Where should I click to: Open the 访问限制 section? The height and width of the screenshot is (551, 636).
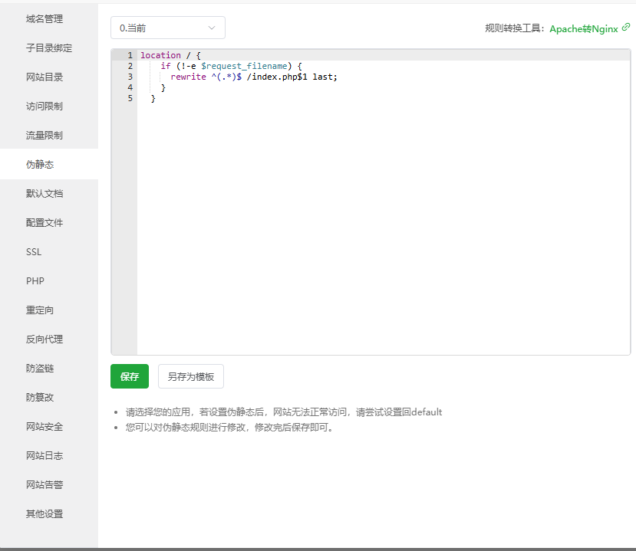pyautogui.click(x=39, y=106)
